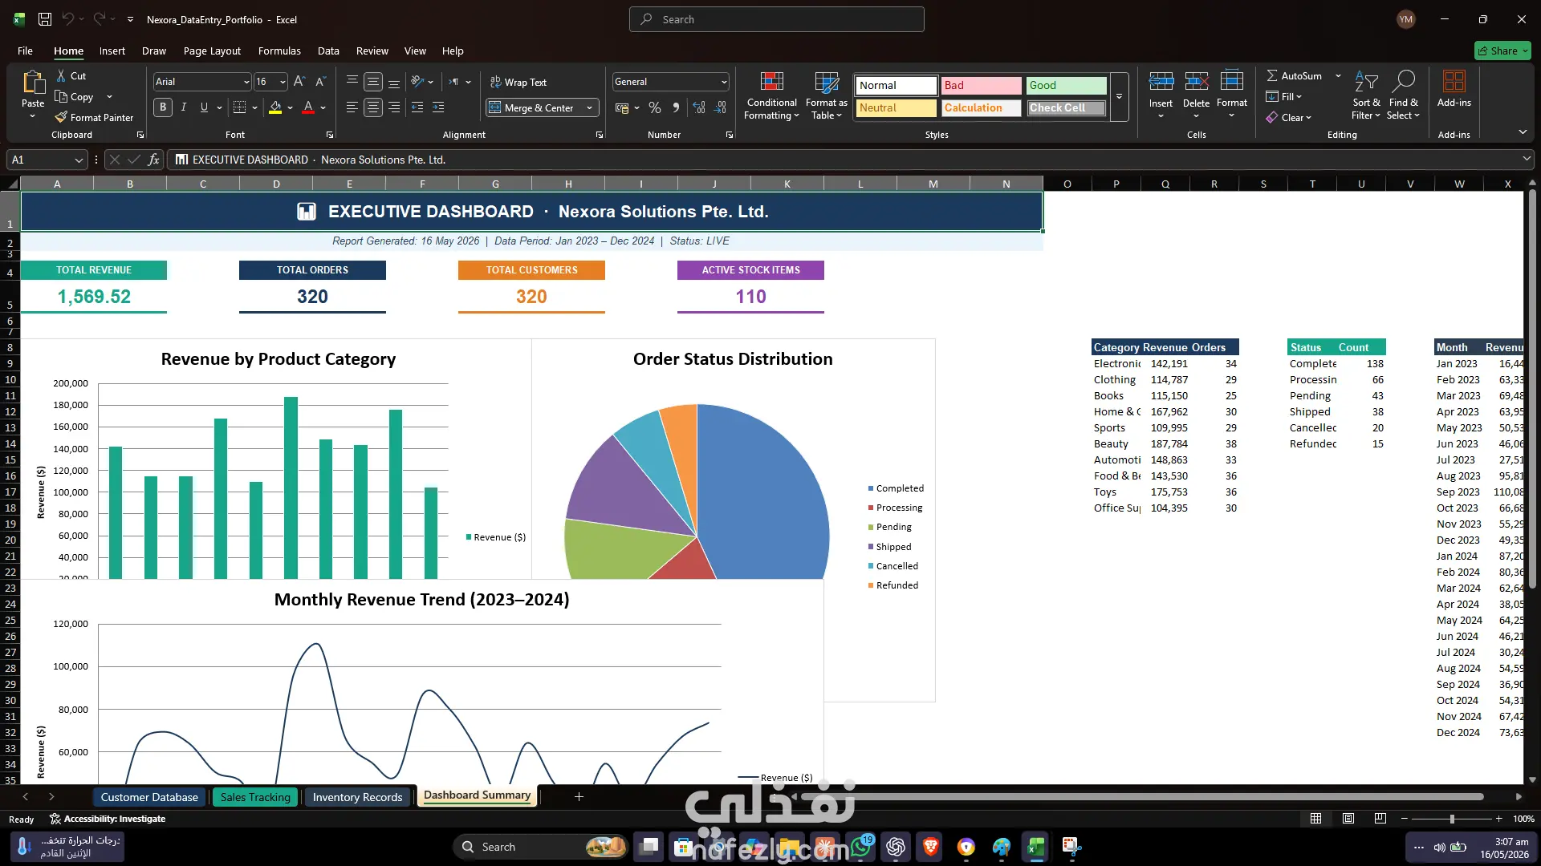Toggle Italic formatting
1541x866 pixels.
point(184,107)
